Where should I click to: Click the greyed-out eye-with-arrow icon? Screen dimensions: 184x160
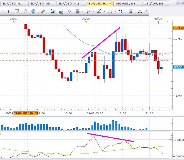tap(25, 11)
